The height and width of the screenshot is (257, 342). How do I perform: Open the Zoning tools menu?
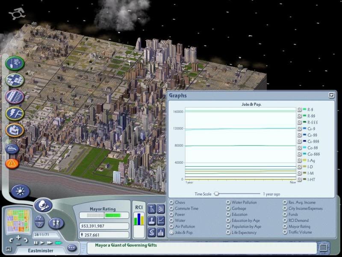pos(15,80)
